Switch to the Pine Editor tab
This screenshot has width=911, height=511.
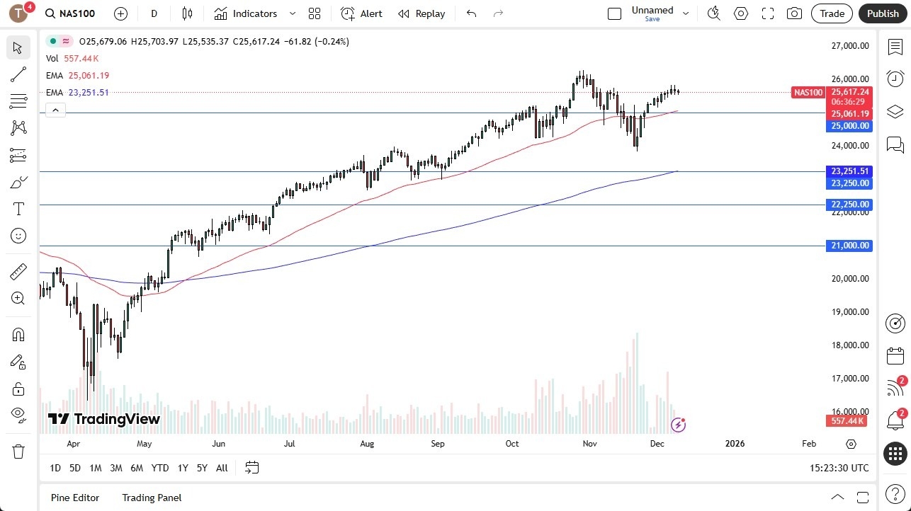coord(74,498)
